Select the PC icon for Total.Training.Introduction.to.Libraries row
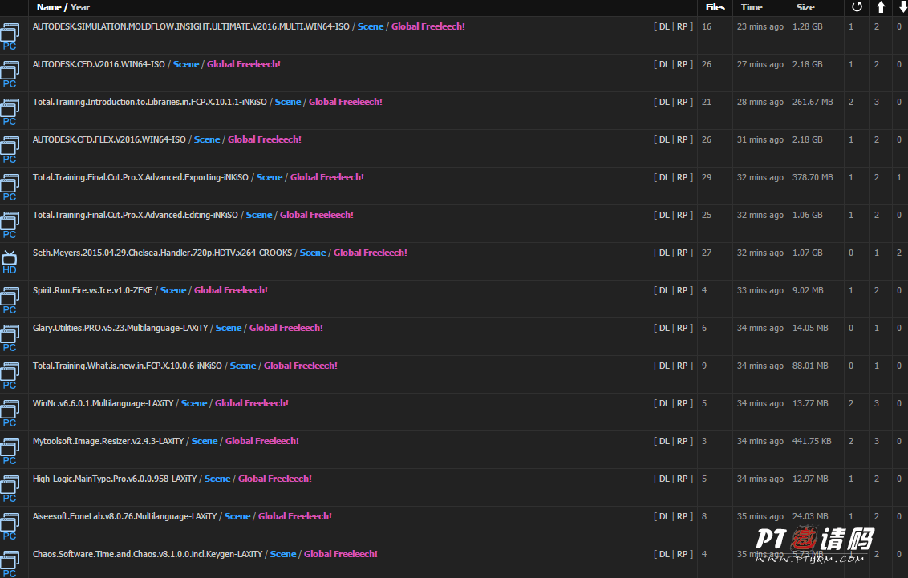 (10, 111)
